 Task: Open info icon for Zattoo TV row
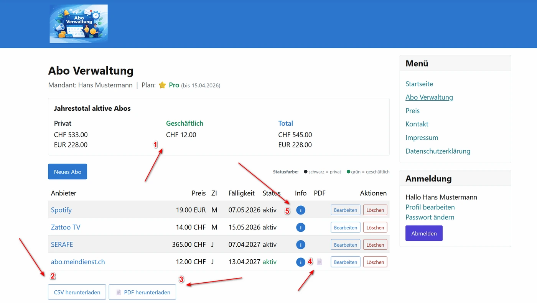pos(301,227)
